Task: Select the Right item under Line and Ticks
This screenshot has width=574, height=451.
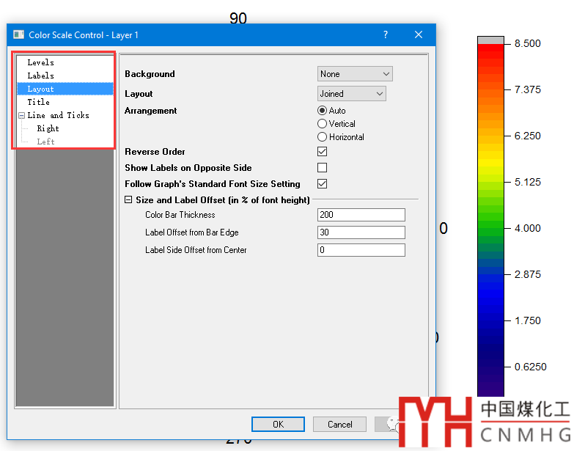Action: pos(48,128)
